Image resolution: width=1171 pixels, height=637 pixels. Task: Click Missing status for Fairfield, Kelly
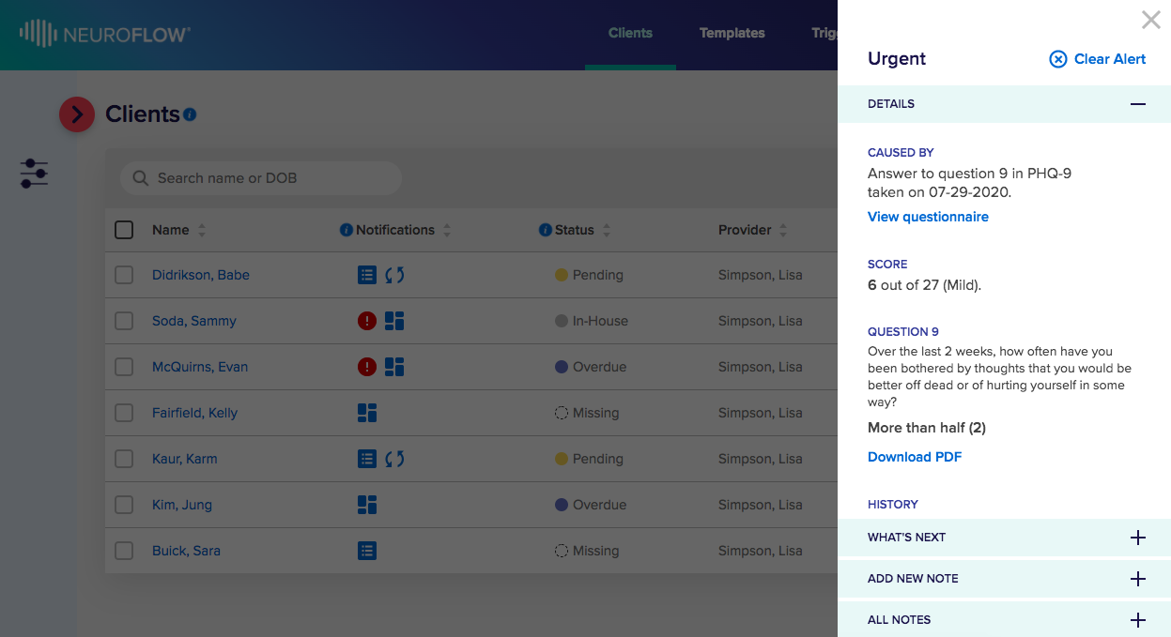(587, 413)
